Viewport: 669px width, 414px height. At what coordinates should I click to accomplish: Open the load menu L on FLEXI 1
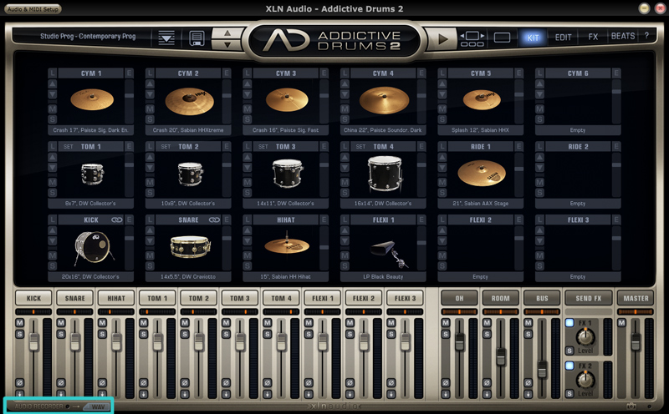click(345, 220)
